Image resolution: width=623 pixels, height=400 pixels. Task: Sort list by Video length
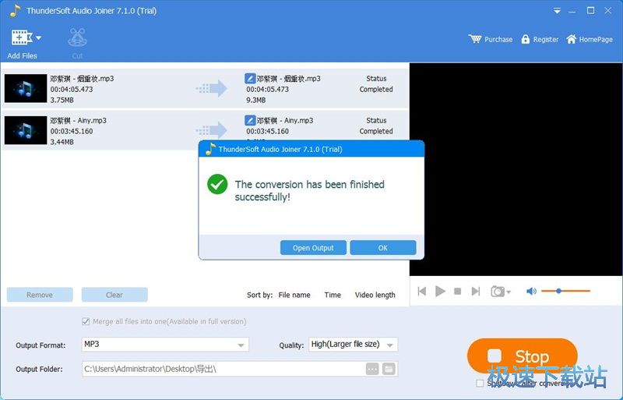point(375,295)
